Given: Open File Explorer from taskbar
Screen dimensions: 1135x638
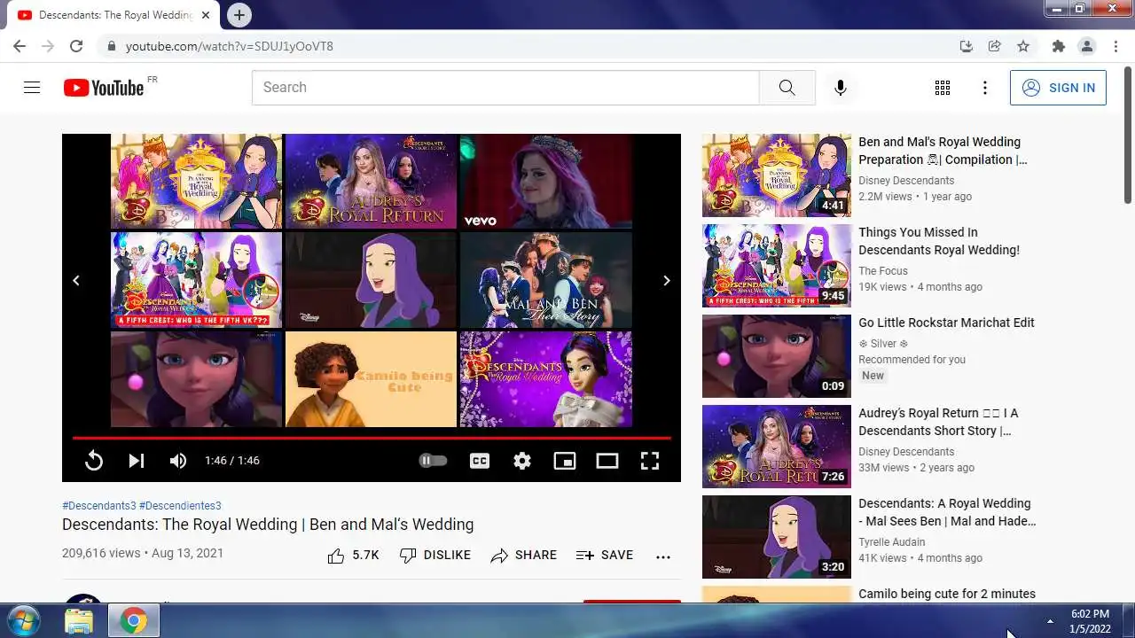Looking at the screenshot, I should 79,621.
